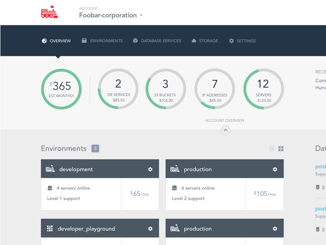The height and width of the screenshot is (245, 326).
Task: Open the lower production card settings gear
Action: coord(275,229)
